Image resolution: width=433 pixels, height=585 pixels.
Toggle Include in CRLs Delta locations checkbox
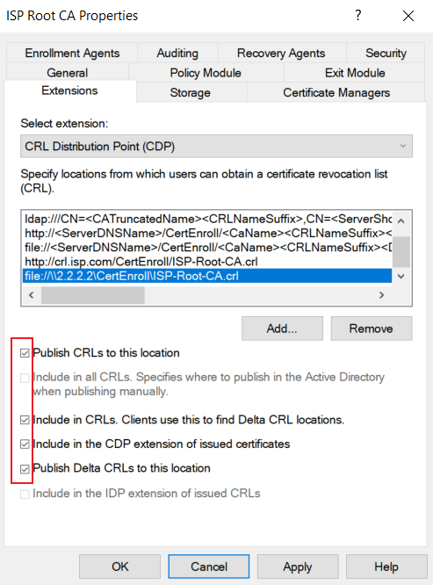coord(25,420)
